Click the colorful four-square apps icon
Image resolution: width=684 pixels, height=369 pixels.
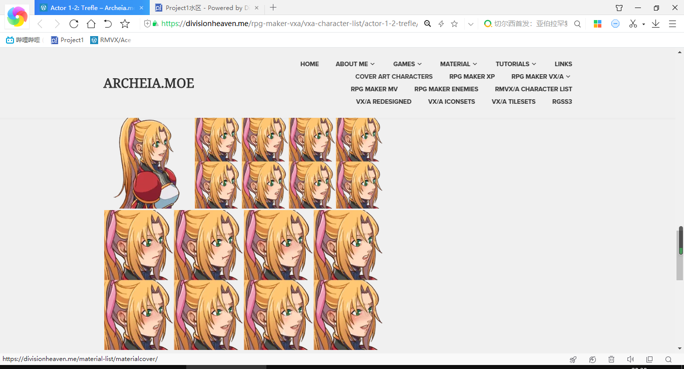pyautogui.click(x=597, y=24)
